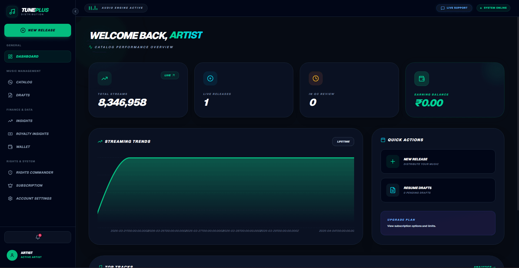
Task: Click the Earning Balance wallet icon
Action: (421, 79)
